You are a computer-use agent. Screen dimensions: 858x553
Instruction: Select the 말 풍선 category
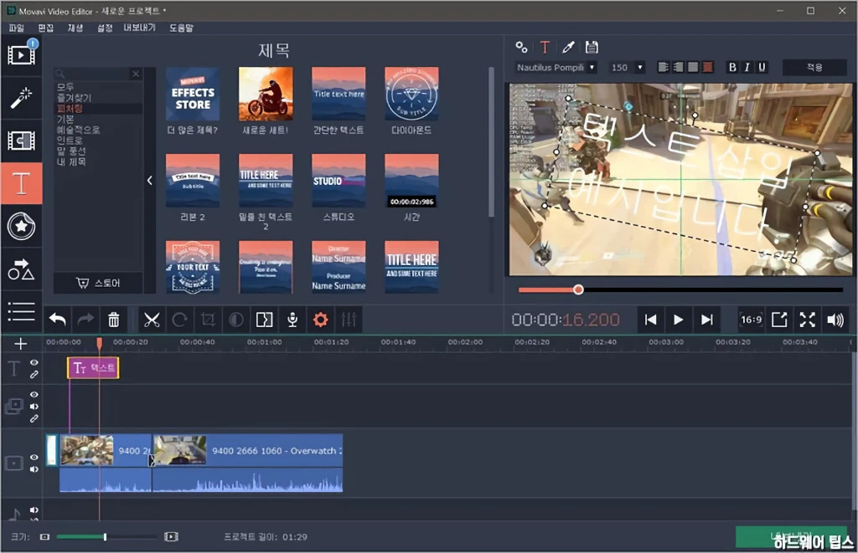click(x=72, y=151)
